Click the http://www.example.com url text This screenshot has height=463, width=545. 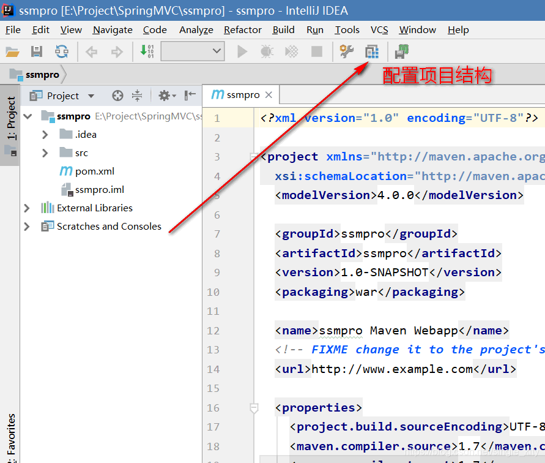[x=392, y=369]
